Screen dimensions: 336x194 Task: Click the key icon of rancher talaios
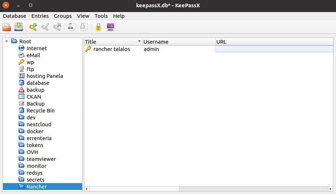click(x=88, y=49)
